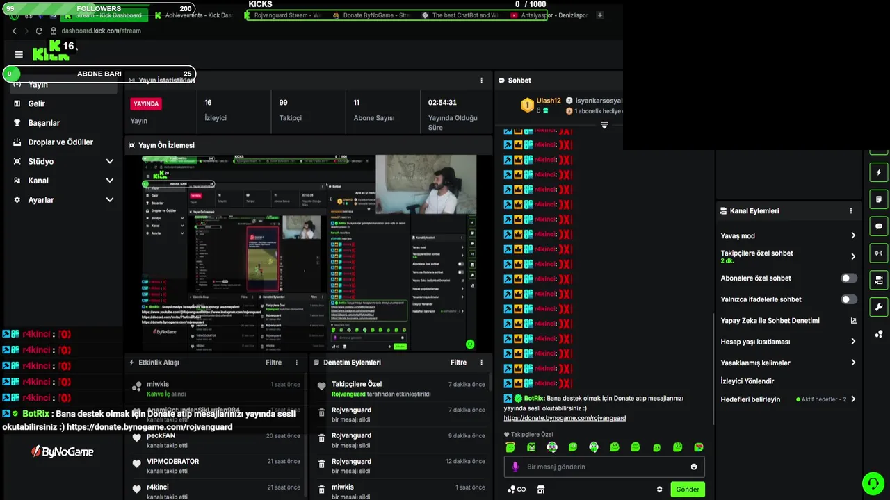Click the BotRix username in chat
890x500 pixels.
[x=534, y=398]
